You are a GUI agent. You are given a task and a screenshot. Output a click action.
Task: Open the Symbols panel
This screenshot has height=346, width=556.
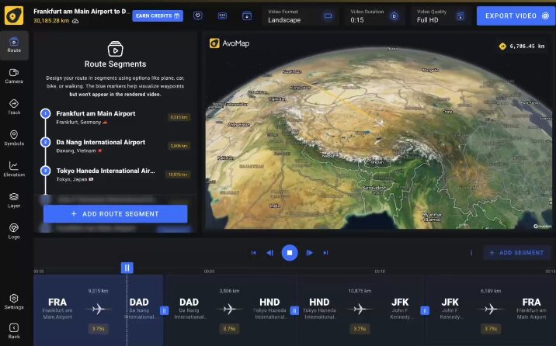point(14,137)
